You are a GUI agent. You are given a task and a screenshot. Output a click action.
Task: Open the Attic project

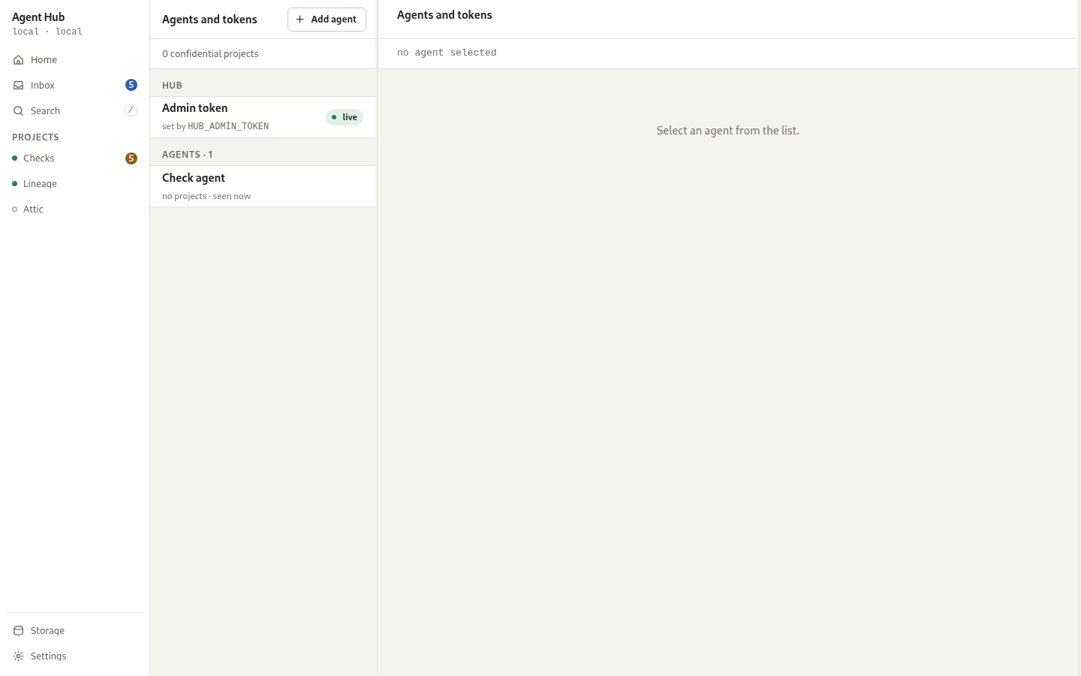[75, 210]
